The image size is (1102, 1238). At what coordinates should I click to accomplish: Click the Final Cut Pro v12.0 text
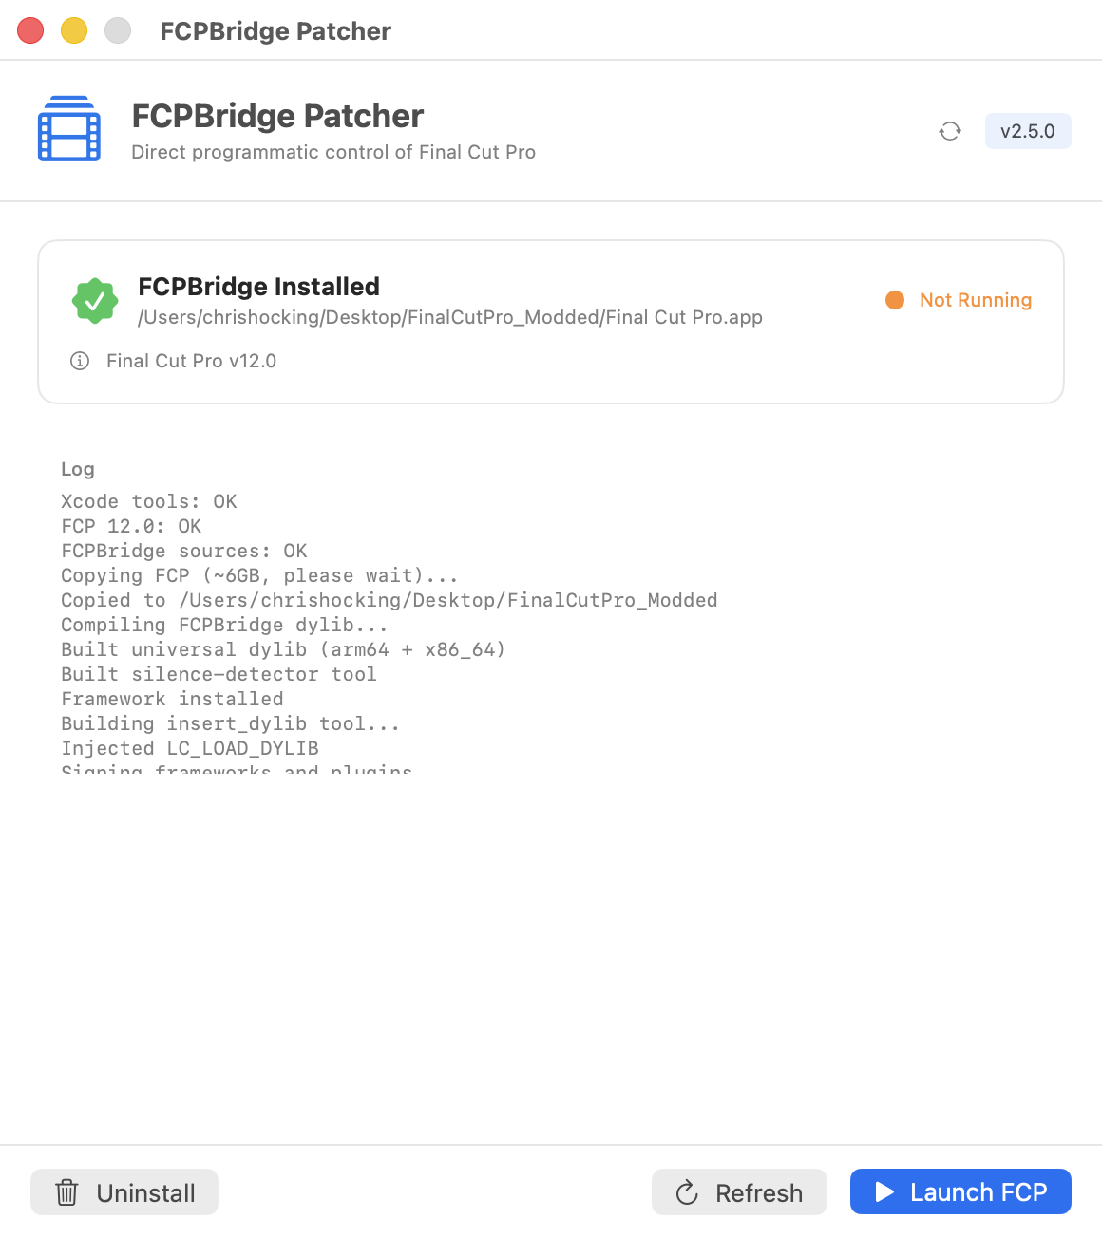[x=191, y=361]
